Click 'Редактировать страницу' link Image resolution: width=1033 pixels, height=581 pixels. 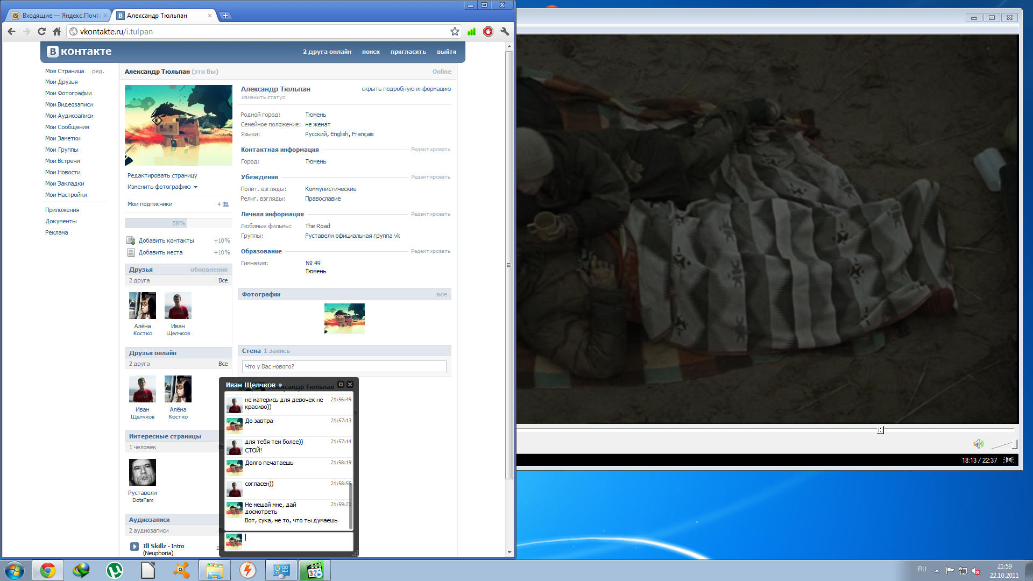(162, 175)
